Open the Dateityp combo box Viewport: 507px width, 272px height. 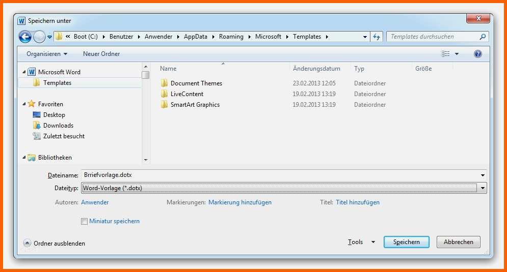click(284, 188)
